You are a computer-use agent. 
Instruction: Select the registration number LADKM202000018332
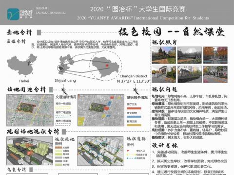pyautogui.click(x=51, y=13)
